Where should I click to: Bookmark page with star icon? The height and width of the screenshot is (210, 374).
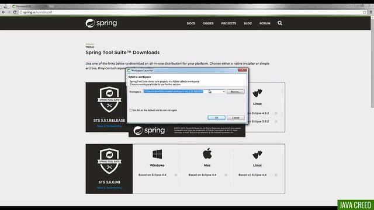pyautogui.click(x=365, y=12)
